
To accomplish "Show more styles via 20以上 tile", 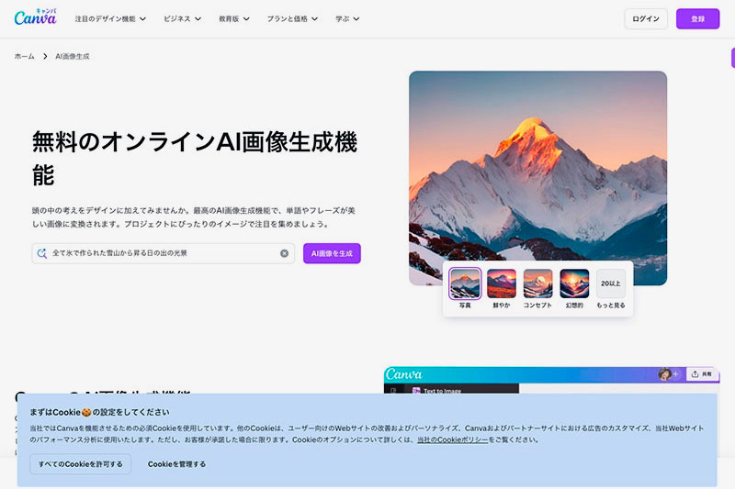I will 611,283.
